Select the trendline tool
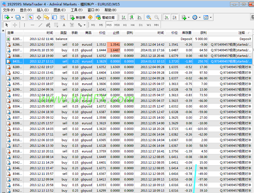The width and height of the screenshot is (254, 193). pos(40,25)
